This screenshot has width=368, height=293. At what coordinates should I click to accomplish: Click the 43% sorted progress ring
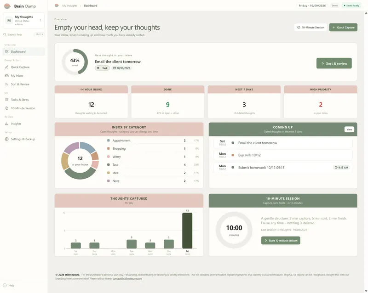75,62
